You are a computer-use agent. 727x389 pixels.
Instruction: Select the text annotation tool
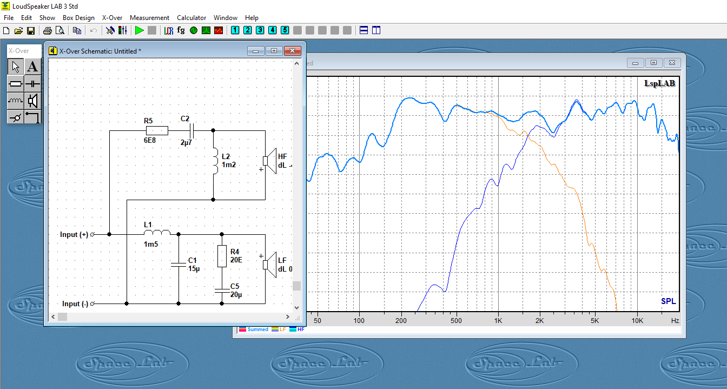coord(33,67)
